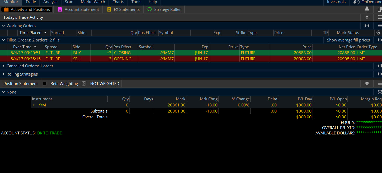Viewport: 382px width, 173px height.
Task: Click the NOT WEIGHTED symbol field
Action: coord(105,83)
